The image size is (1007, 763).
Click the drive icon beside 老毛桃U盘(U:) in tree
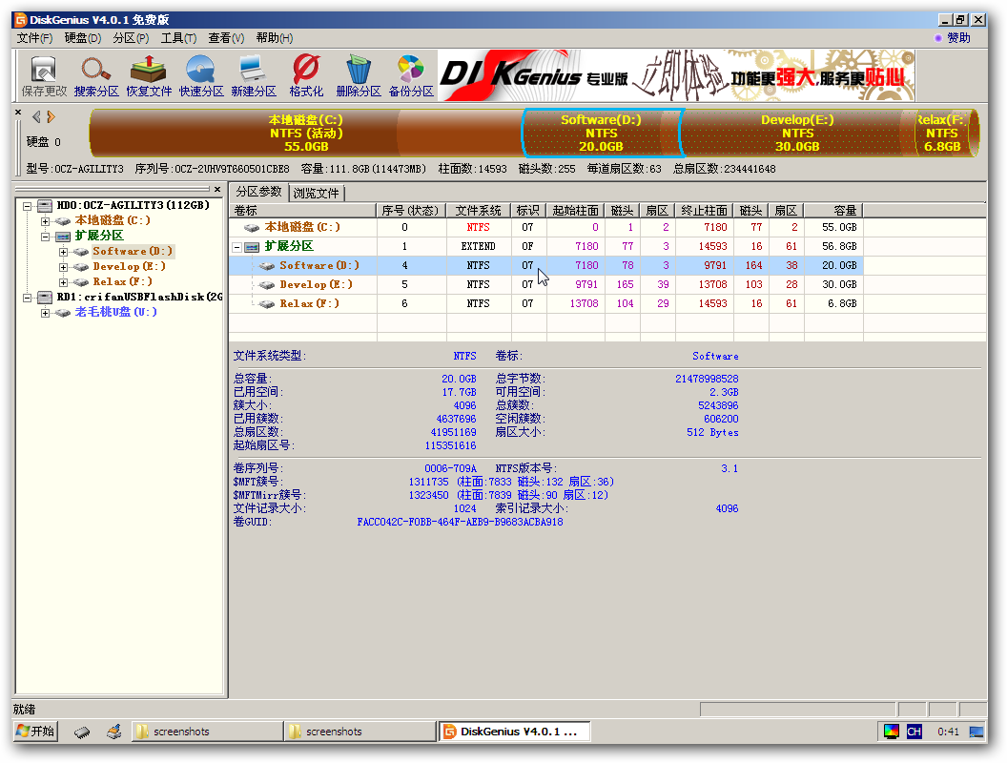pos(63,313)
